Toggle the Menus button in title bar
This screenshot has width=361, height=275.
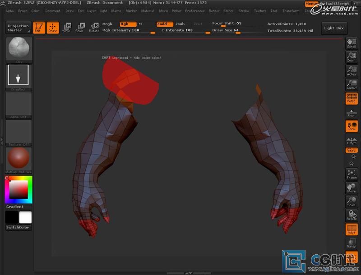pos(311,4)
